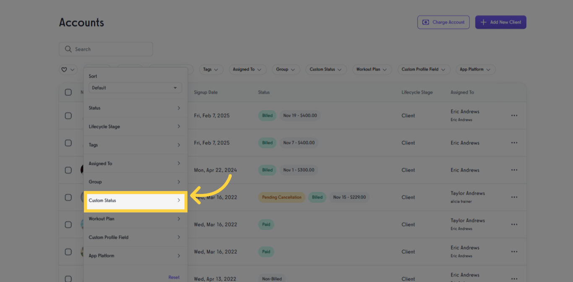Open the ellipsis menu on the first account row
Screen dimensions: 573x282
click(x=514, y=115)
